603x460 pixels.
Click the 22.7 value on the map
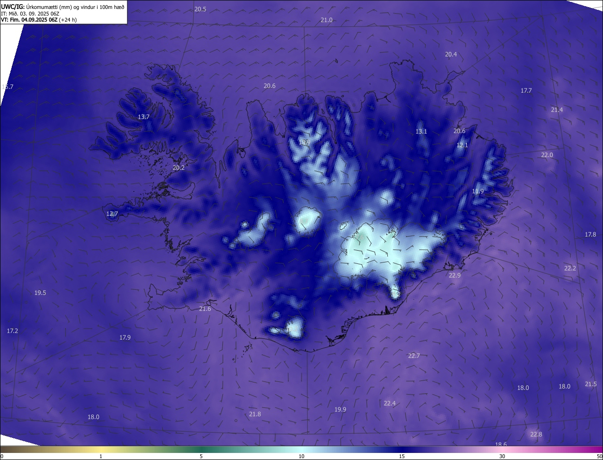tap(414, 356)
